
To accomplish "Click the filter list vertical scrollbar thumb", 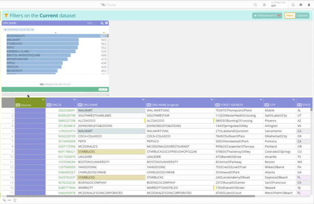I will [x=108, y=36].
